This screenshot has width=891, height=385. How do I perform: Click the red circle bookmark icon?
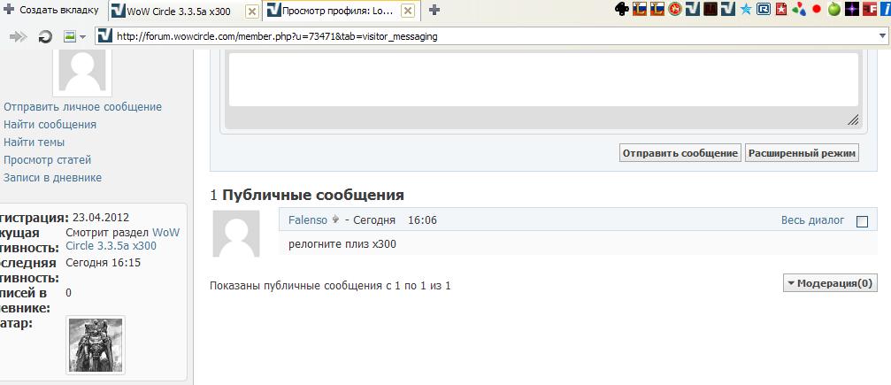click(816, 10)
